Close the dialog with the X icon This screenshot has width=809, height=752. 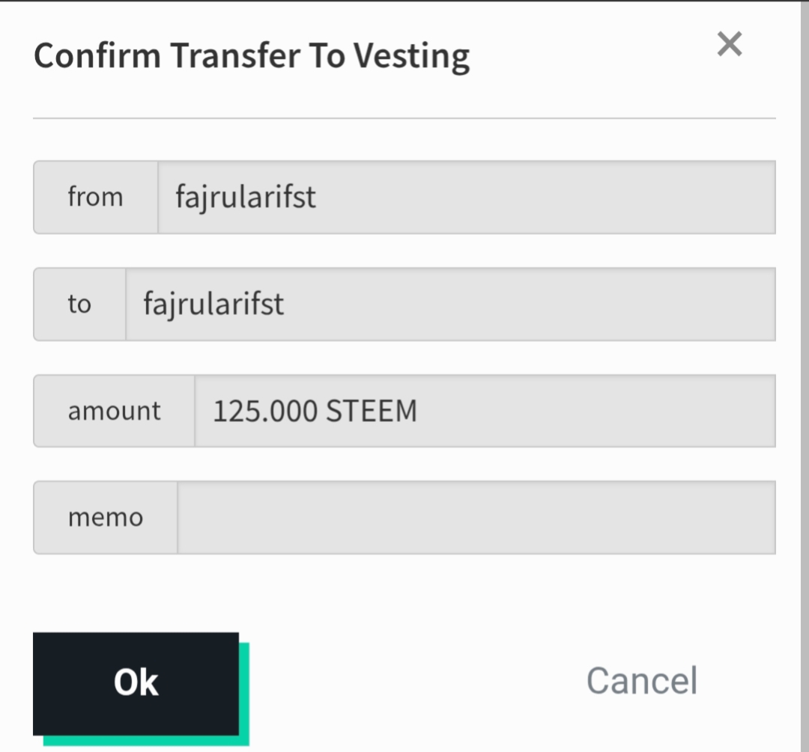pyautogui.click(x=729, y=45)
